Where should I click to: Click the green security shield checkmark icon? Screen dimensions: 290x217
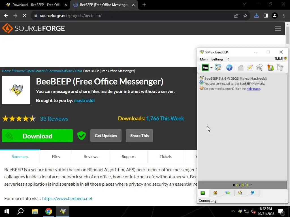(81, 136)
